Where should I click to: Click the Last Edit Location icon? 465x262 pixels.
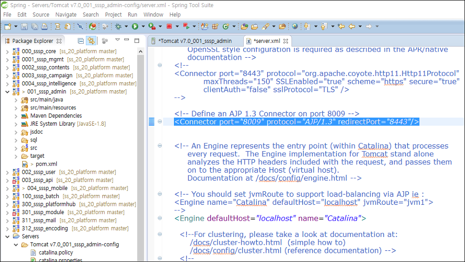(341, 27)
